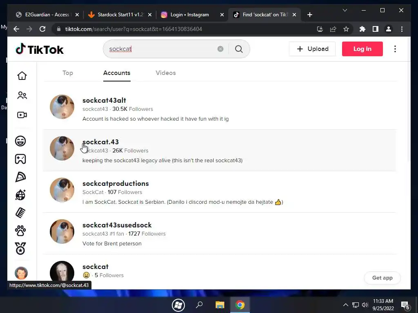
Task: Open the sockcatproductions account
Action: pos(116,183)
